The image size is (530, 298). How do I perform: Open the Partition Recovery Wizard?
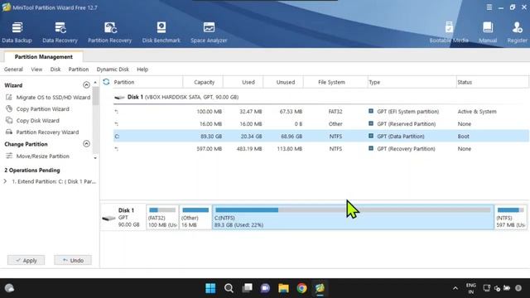coord(42,132)
